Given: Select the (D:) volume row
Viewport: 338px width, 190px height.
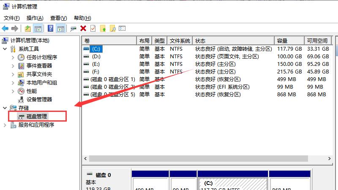Looking at the screenshot, I should click(x=96, y=57).
